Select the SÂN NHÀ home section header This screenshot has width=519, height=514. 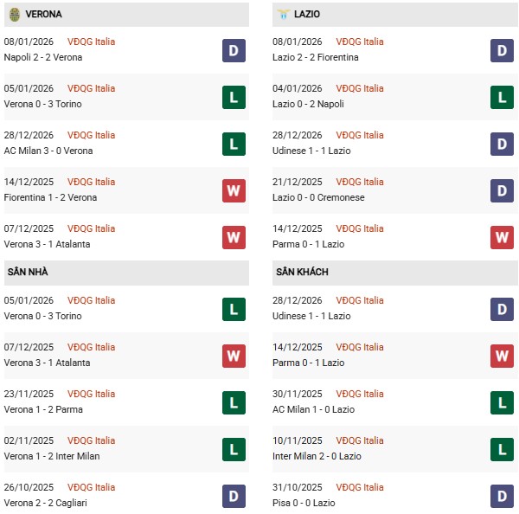pos(28,273)
